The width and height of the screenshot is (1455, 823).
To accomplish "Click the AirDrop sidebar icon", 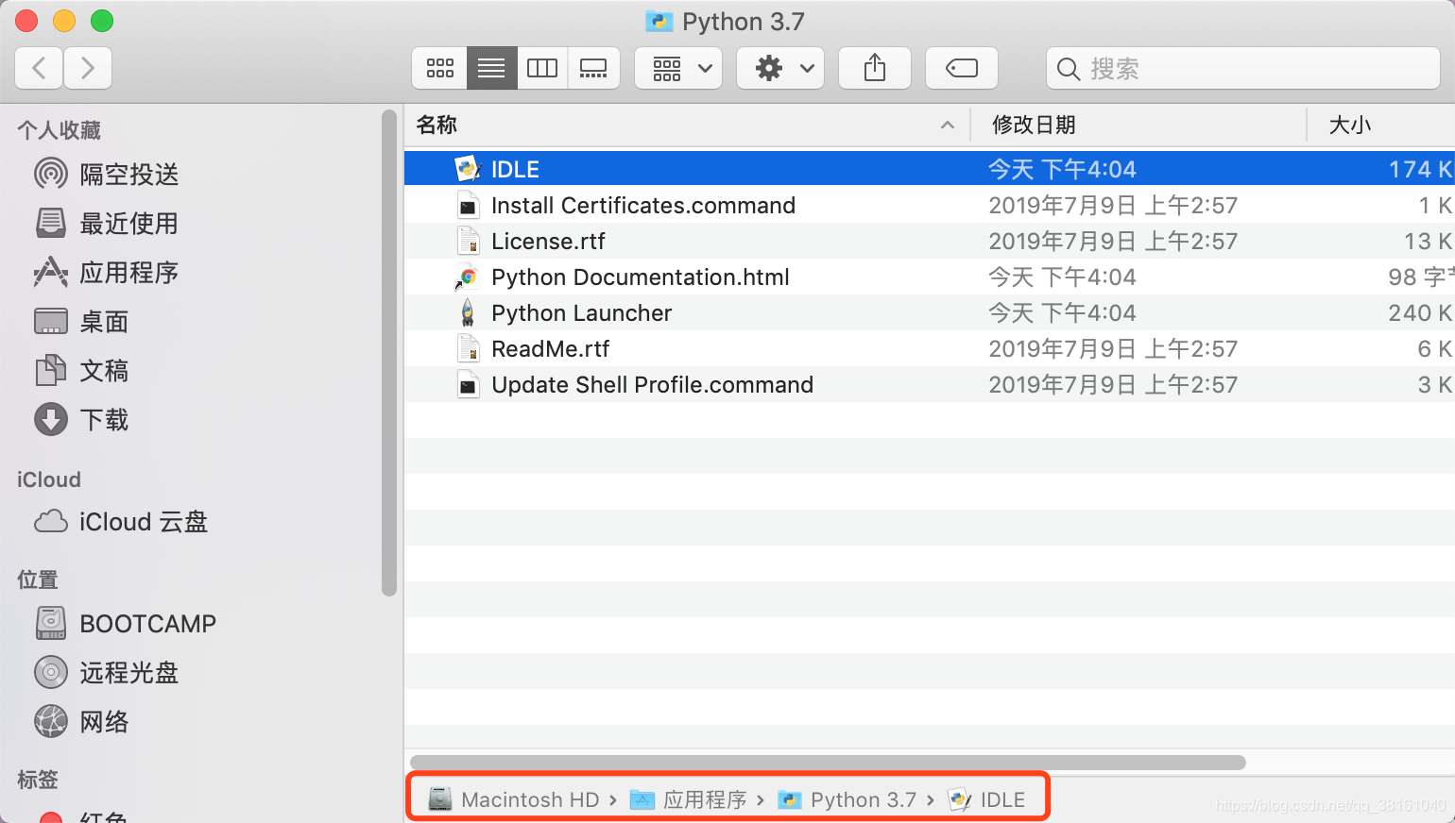I will (x=51, y=174).
